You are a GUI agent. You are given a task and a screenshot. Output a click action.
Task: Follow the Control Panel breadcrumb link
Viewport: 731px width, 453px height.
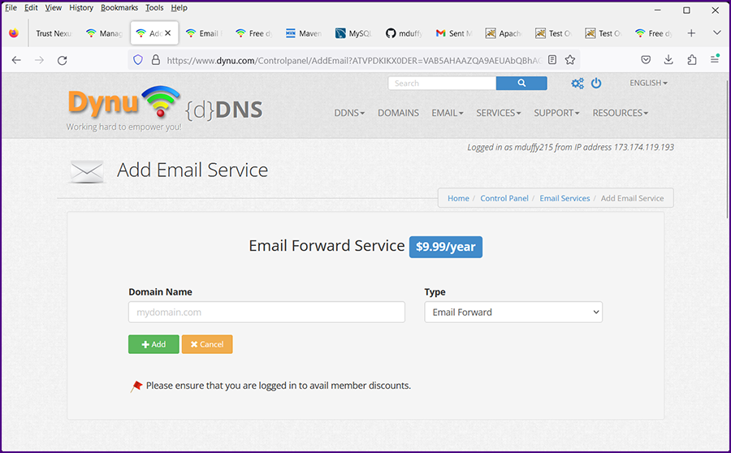click(x=504, y=198)
